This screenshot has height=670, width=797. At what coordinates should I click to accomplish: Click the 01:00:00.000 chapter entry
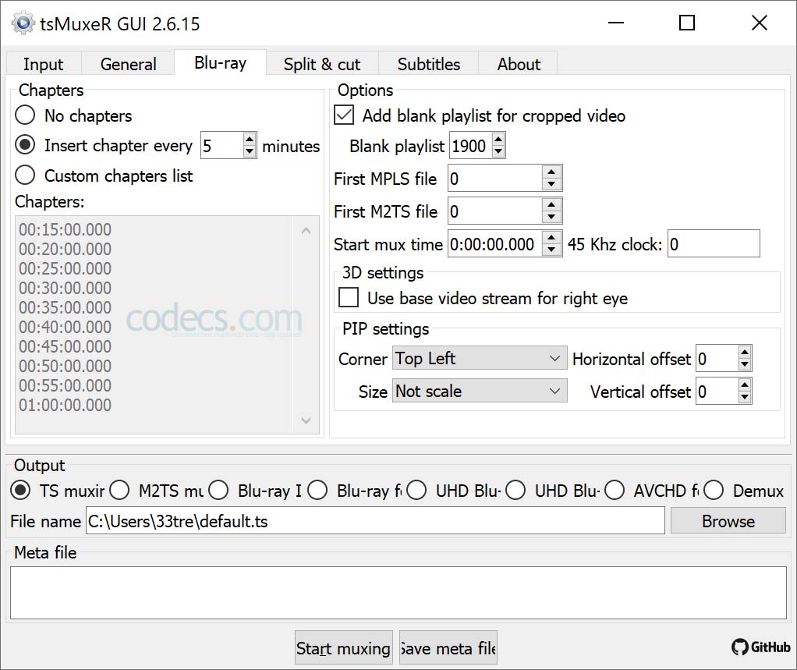65,405
